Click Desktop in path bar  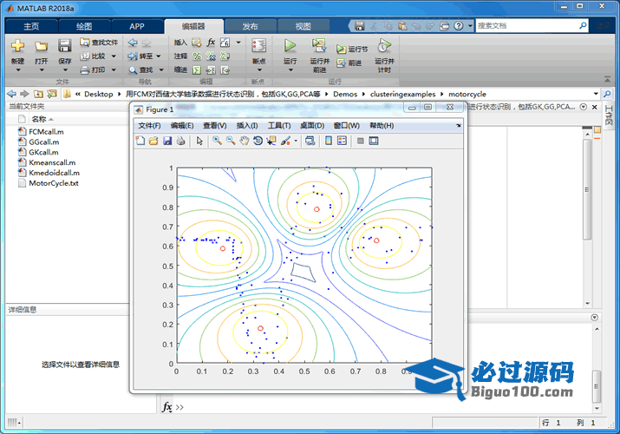[x=99, y=94]
